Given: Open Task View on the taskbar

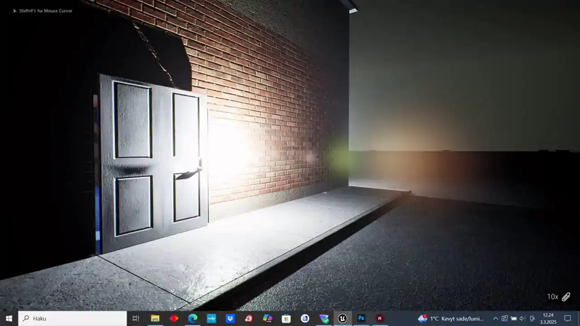Looking at the screenshot, I should tap(135, 318).
